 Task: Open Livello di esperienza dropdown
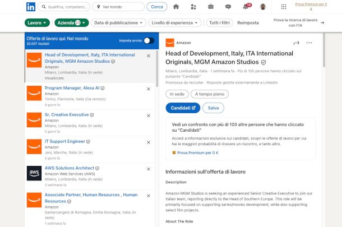click(x=175, y=22)
